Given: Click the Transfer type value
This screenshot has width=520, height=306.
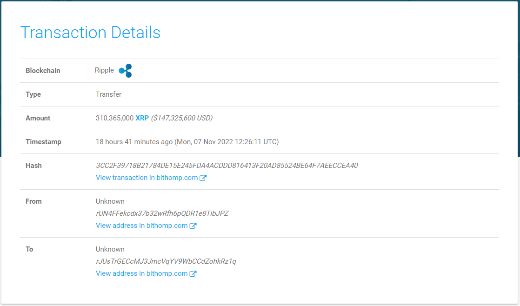Looking at the screenshot, I should click(x=108, y=94).
